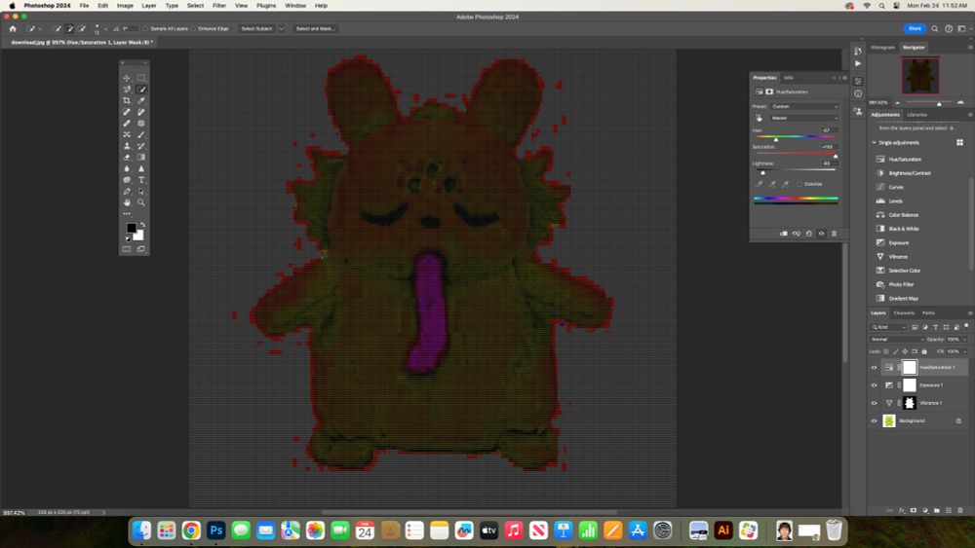Open the Select Subject dropdown arrow
The height and width of the screenshot is (548, 975).
pyautogui.click(x=281, y=28)
